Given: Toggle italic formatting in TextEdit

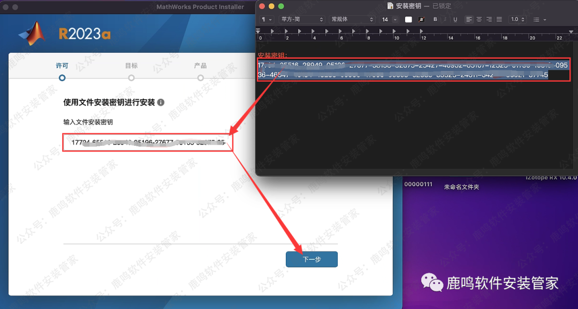Looking at the screenshot, I should click(445, 19).
